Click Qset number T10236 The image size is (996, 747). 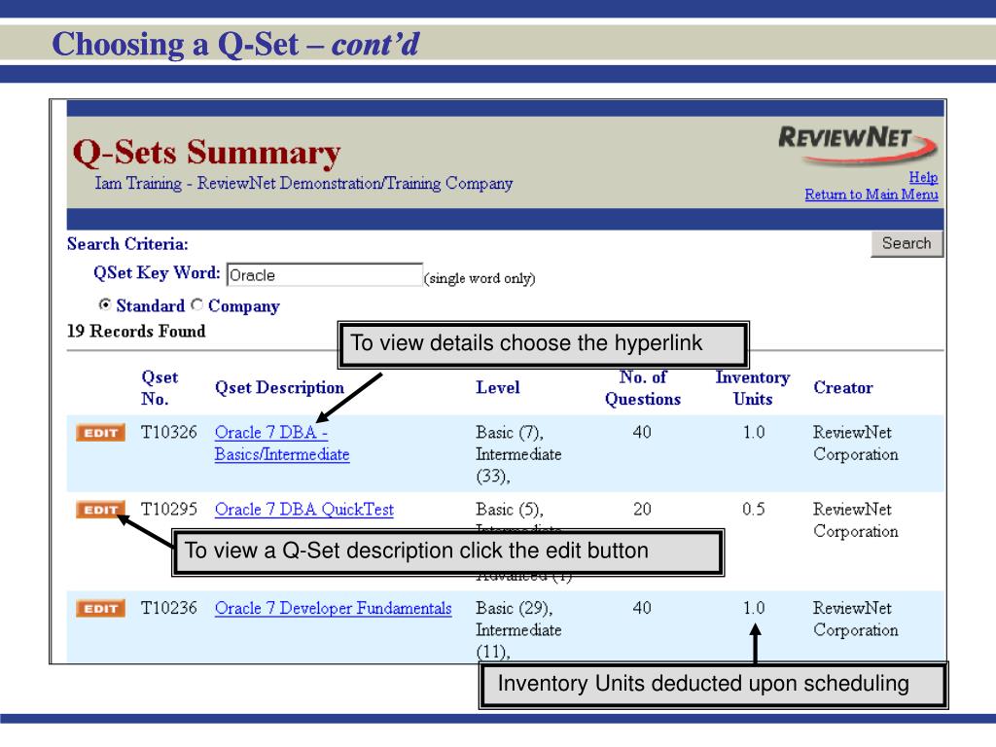169,609
